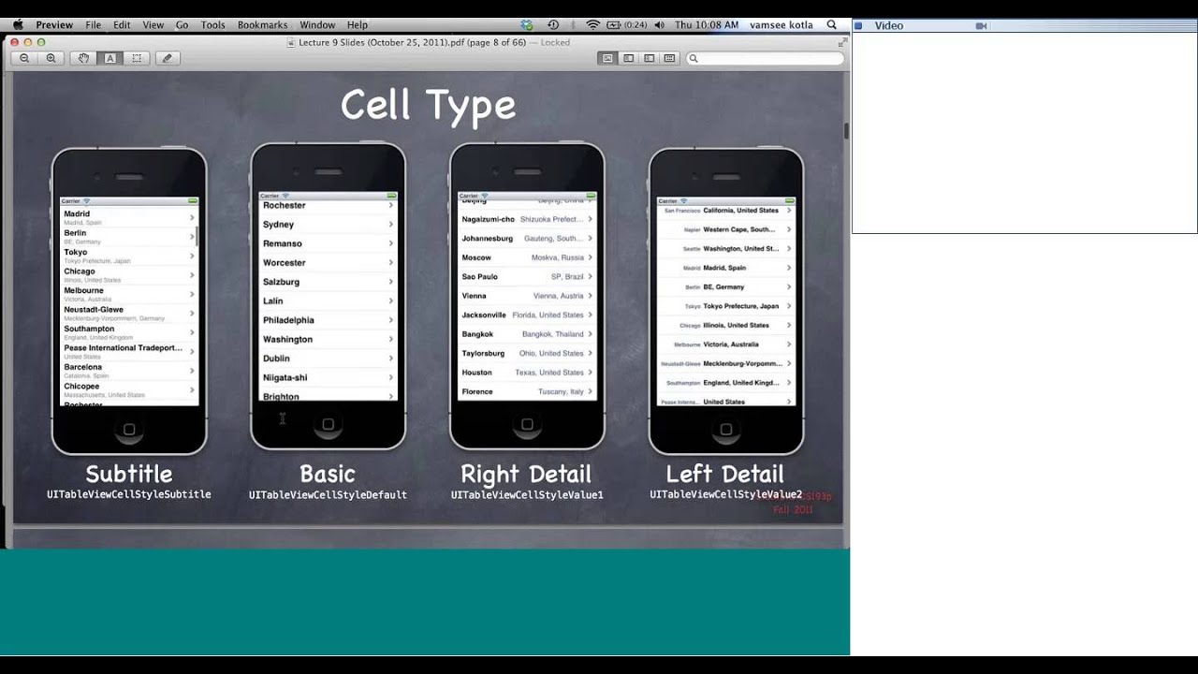Image resolution: width=1198 pixels, height=674 pixels.
Task: Click the PDF document proxy icon in title
Action: [291, 42]
